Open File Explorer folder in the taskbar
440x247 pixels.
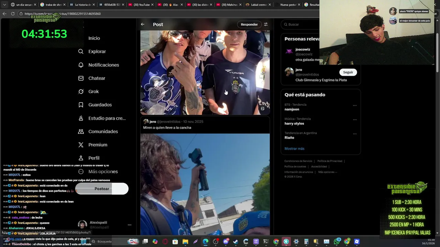pyautogui.click(x=185, y=242)
